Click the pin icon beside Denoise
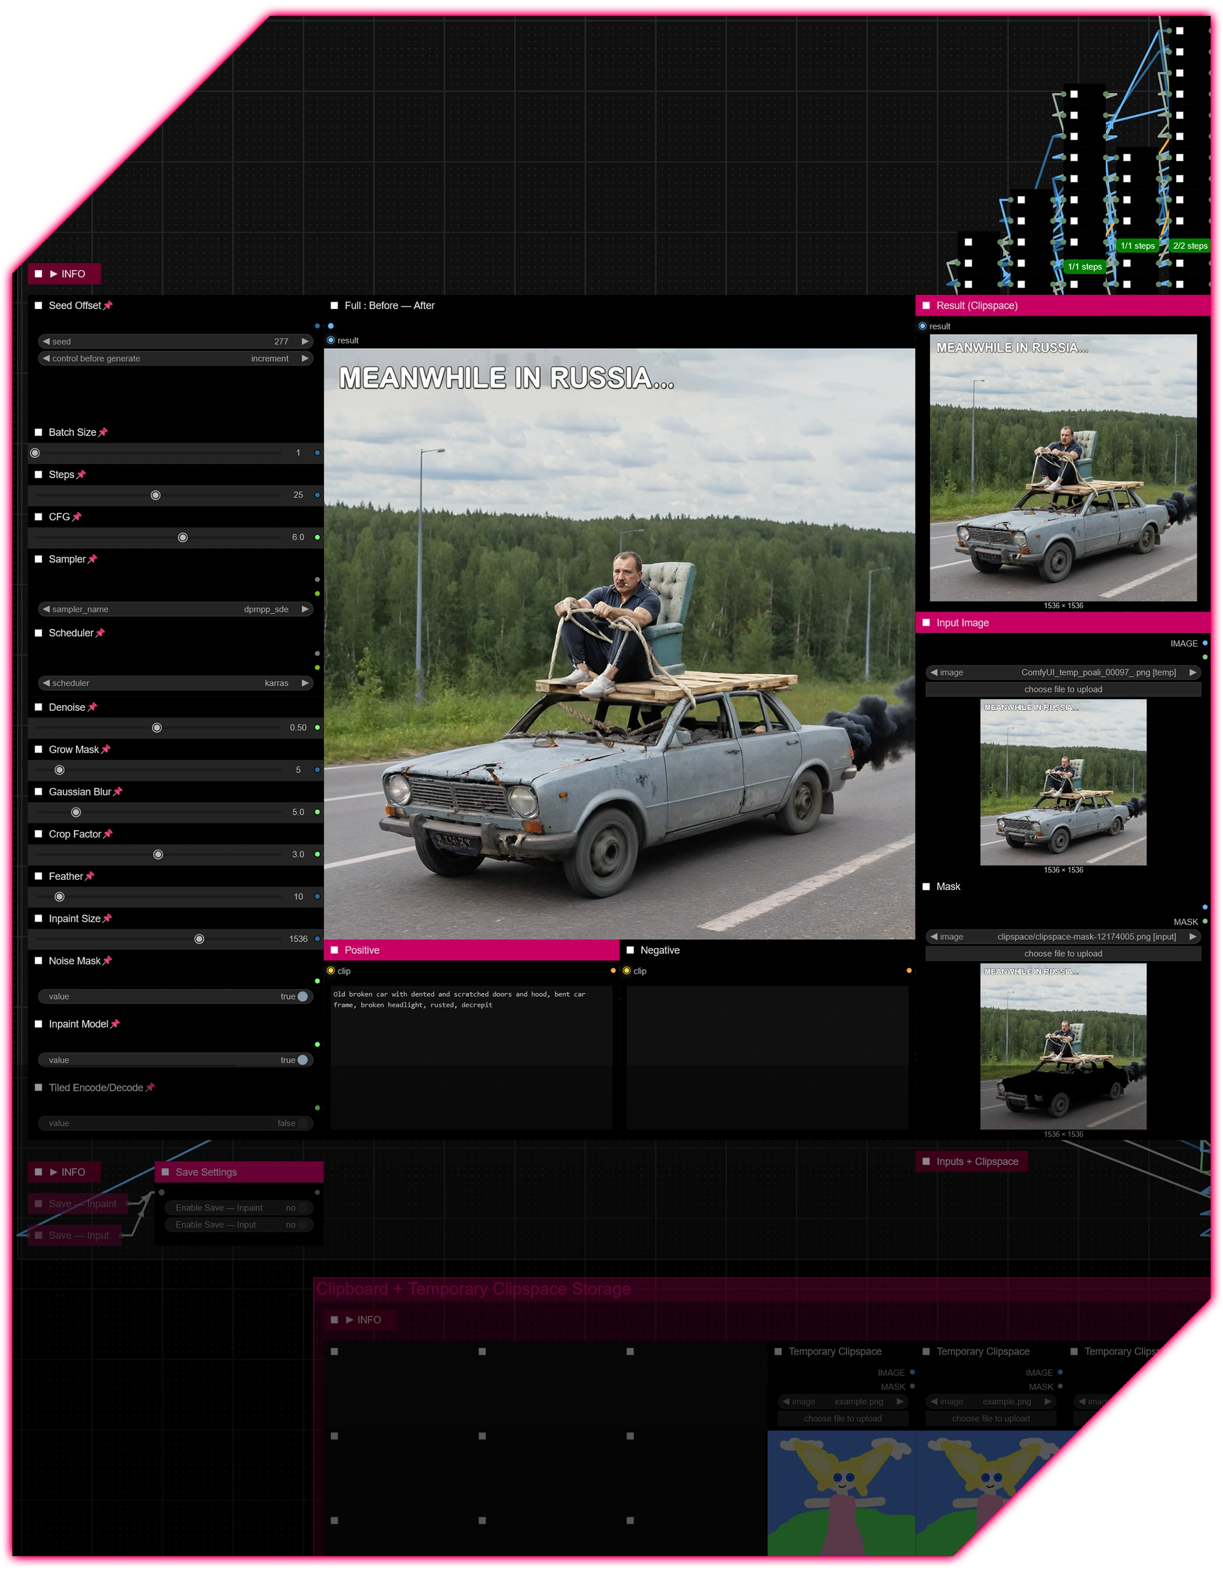The image size is (1223, 1572). pos(92,707)
